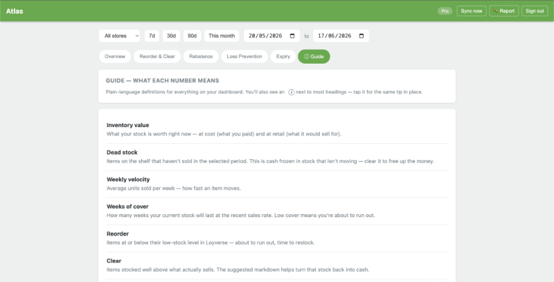
Task: Click the start date field 20/05/2026
Action: [271, 36]
